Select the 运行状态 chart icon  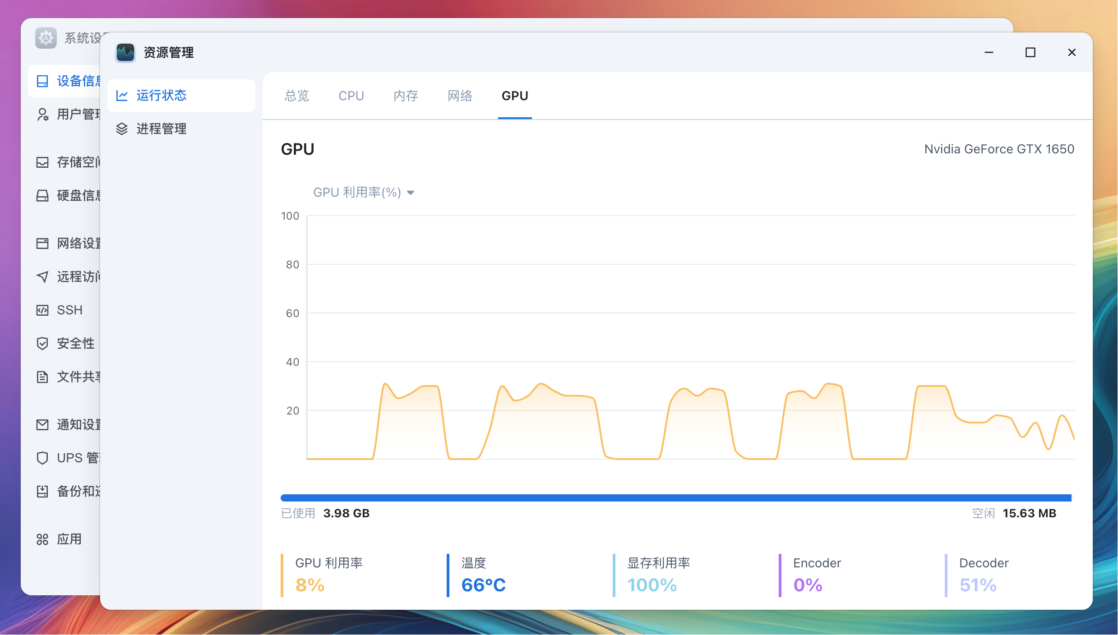[122, 96]
